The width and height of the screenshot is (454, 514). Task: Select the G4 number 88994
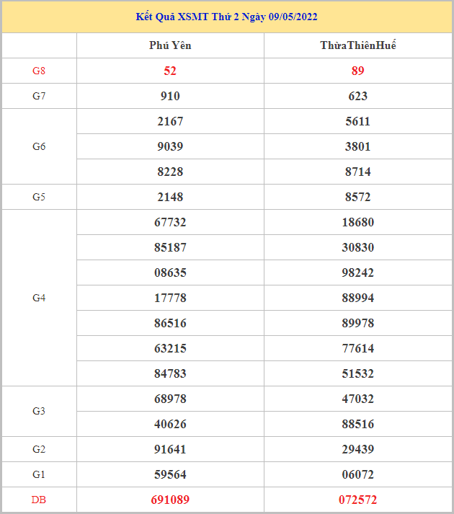(x=357, y=298)
